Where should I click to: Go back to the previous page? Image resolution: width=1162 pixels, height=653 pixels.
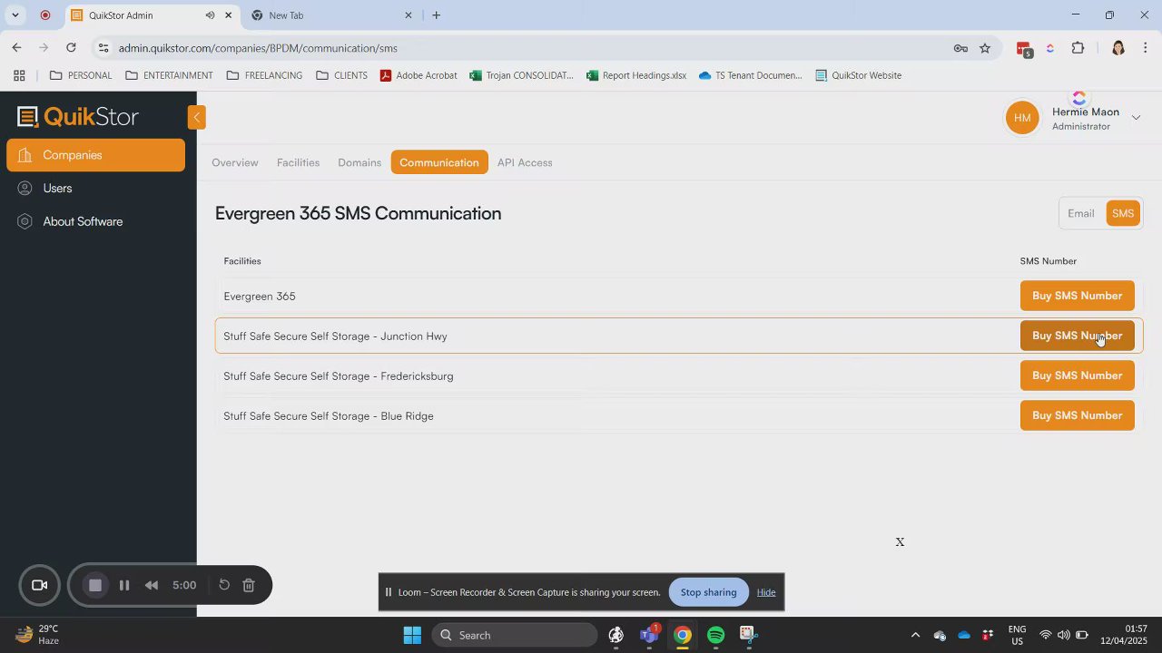click(x=16, y=48)
